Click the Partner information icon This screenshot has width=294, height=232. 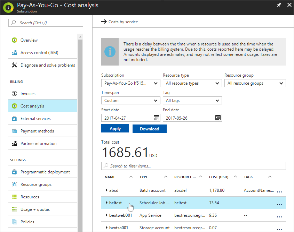click(14, 143)
